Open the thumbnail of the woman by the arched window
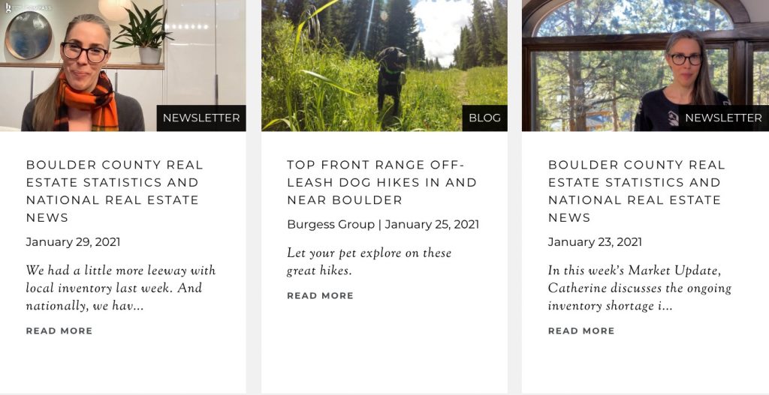This screenshot has height=395, width=769. pos(645,66)
